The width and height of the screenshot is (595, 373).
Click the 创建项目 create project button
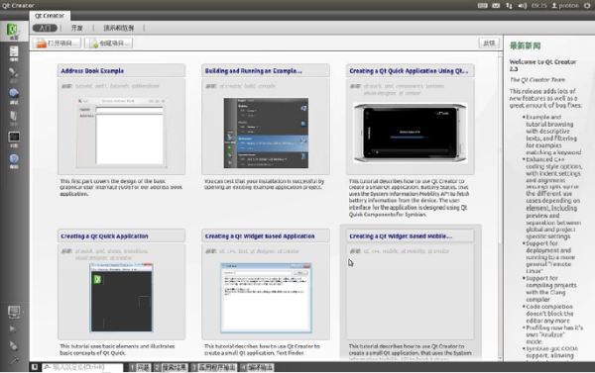pos(108,44)
